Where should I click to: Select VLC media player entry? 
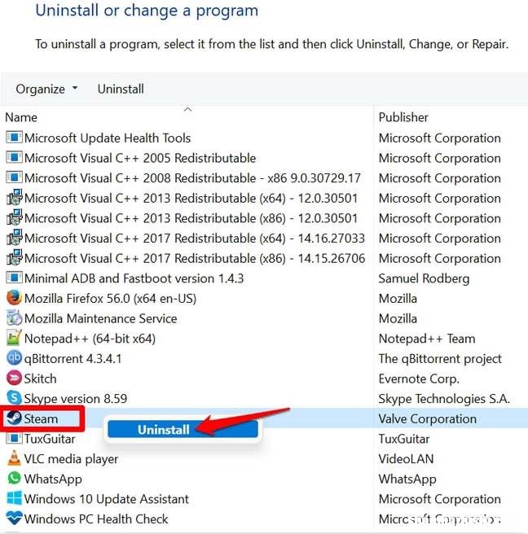71,459
